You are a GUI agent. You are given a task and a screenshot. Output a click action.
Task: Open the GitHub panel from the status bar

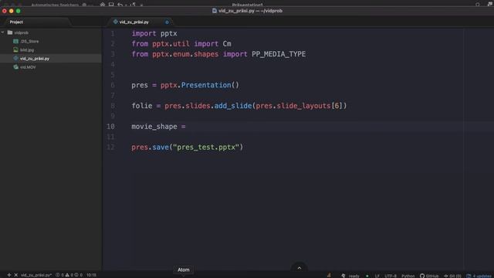(x=429, y=276)
